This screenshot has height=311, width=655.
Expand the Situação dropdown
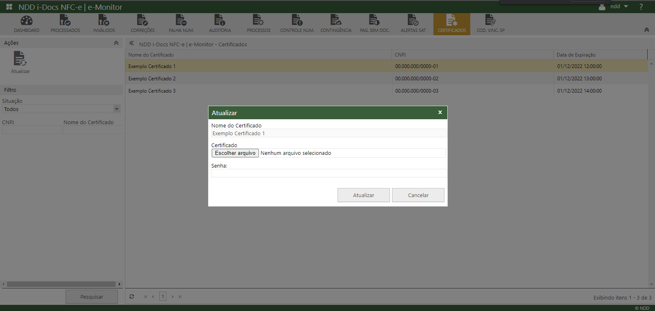117,109
